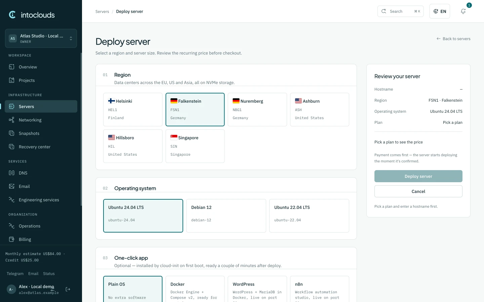This screenshot has height=302, width=484.
Task: Choose Debian 12 operating system
Action: coord(226,216)
